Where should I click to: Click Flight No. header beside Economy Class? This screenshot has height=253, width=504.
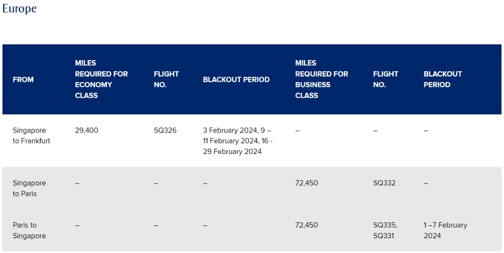tap(166, 79)
